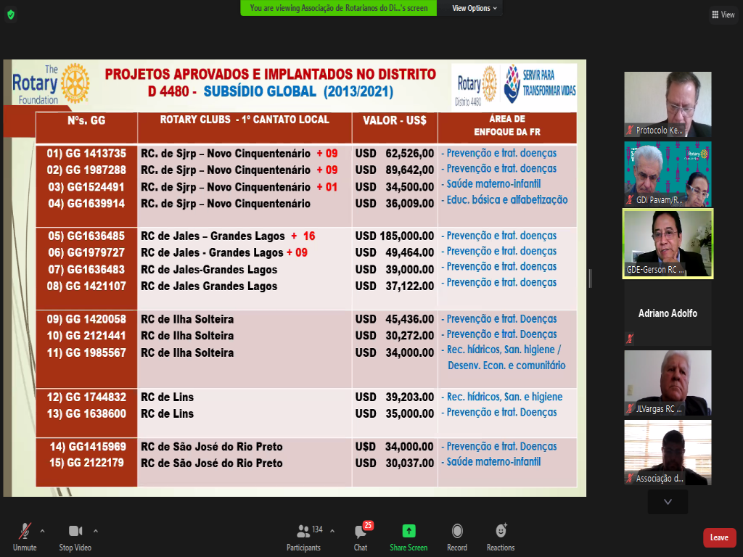This screenshot has height=557, width=743.
Task: Click the green encryption shield icon
Action: [11, 15]
